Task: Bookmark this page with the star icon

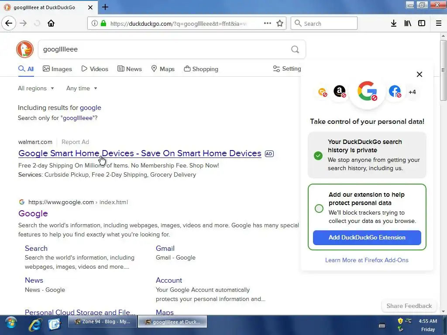Action: (x=280, y=23)
